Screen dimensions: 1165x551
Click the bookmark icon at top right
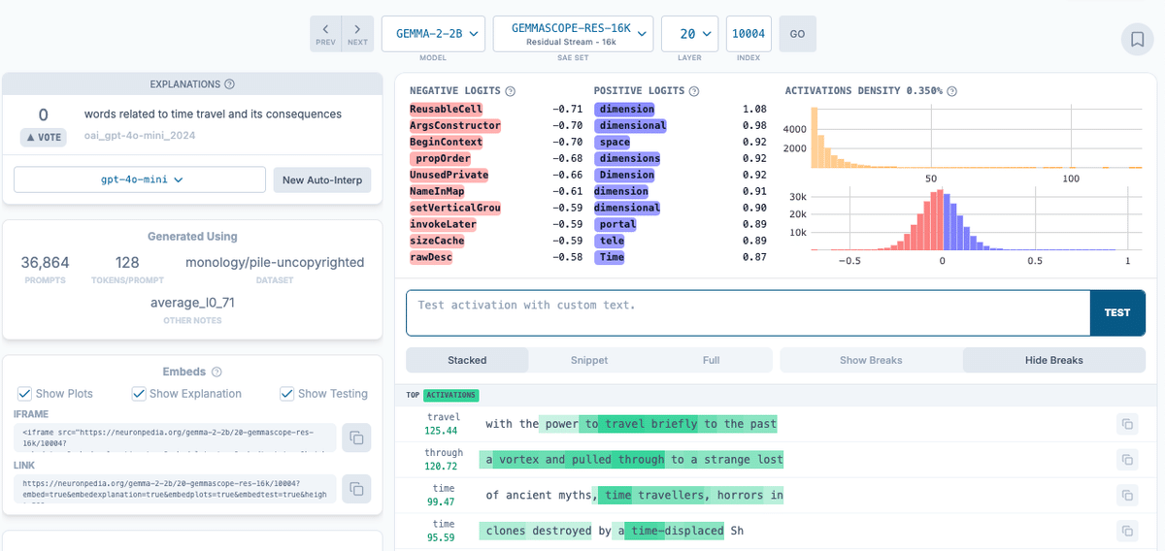click(x=1136, y=40)
